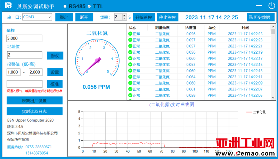Viewport: 278px width, 159px height.
Task: Click the 校准 calibrate button
Action: tap(55, 84)
